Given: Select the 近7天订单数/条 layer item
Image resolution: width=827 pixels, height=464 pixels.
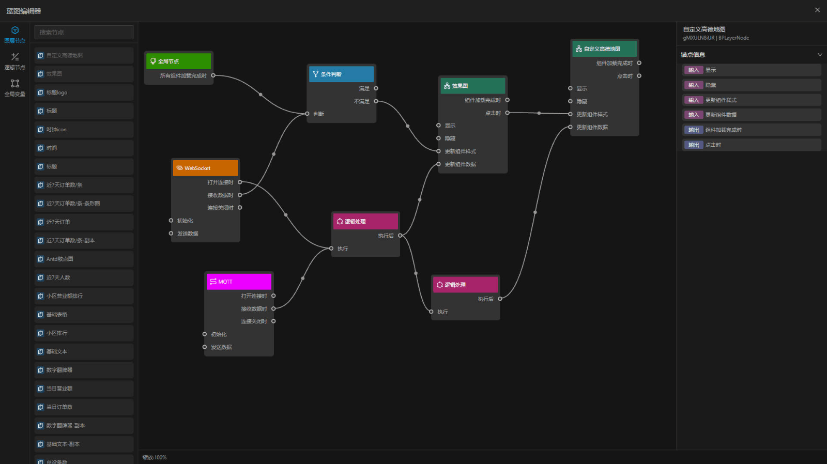Looking at the screenshot, I should click(84, 185).
